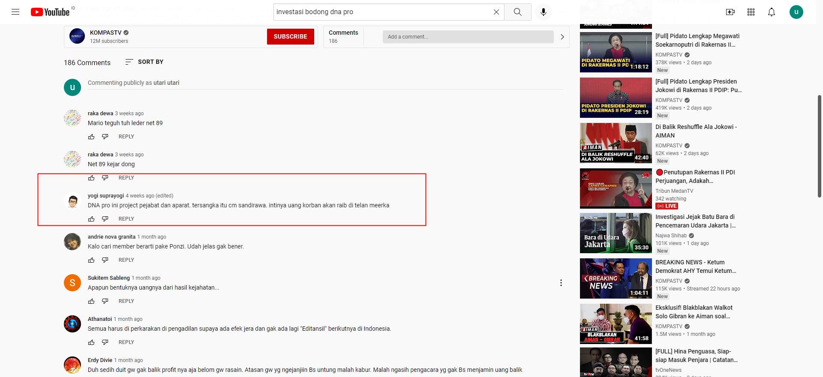Open action menu on Sukitem Sableng's comment
Image resolution: width=823 pixels, height=377 pixels.
tap(561, 283)
